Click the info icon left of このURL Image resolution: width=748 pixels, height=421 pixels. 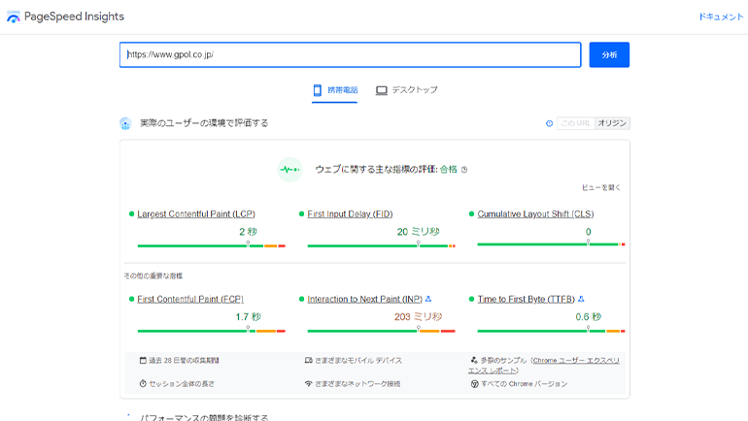[550, 123]
